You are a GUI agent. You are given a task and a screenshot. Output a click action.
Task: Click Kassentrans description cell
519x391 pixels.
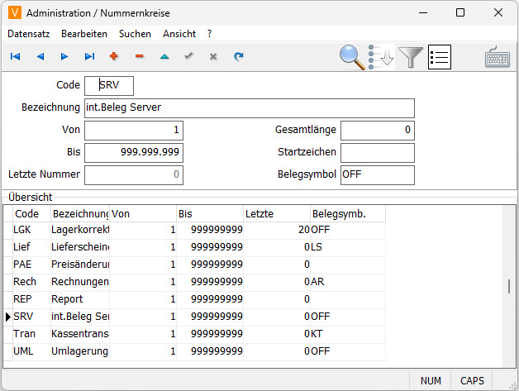(80, 334)
